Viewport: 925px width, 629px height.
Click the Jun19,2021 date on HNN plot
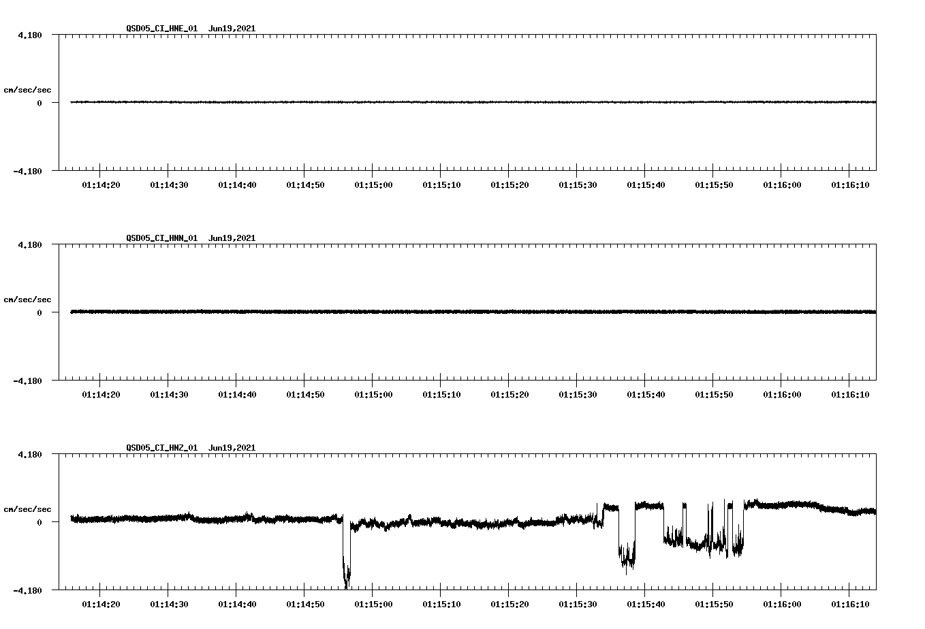[x=232, y=238]
